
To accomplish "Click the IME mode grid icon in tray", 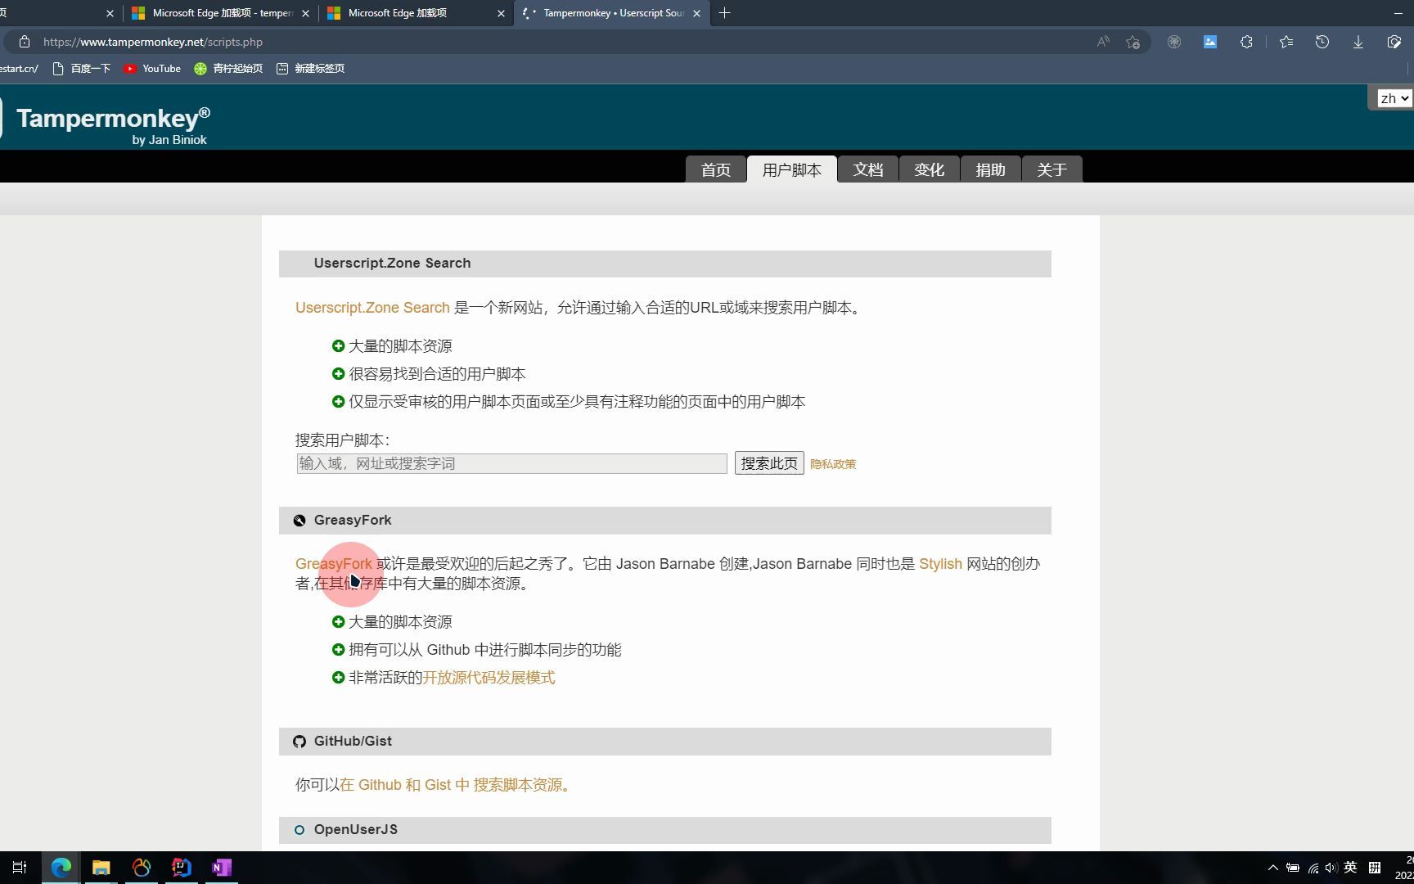I will [1375, 867].
